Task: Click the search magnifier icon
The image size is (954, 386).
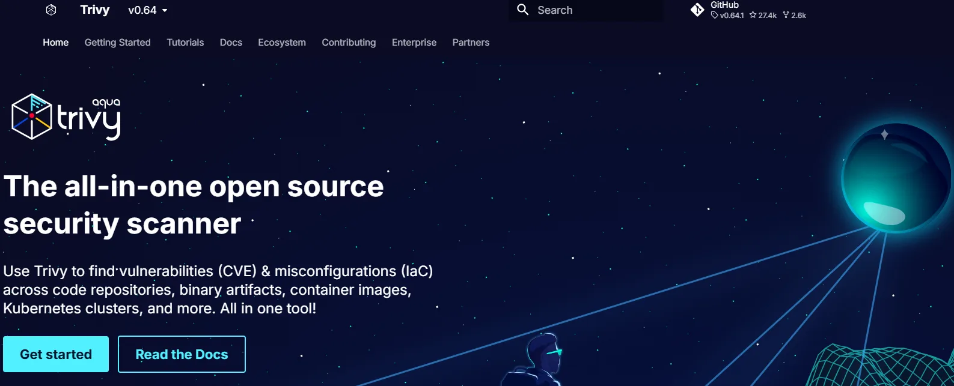Action: (523, 10)
